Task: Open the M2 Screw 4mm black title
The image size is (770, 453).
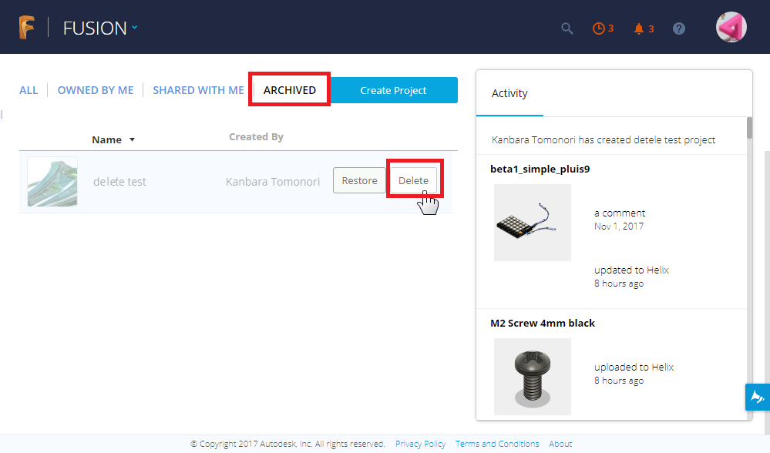Action: [x=542, y=323]
